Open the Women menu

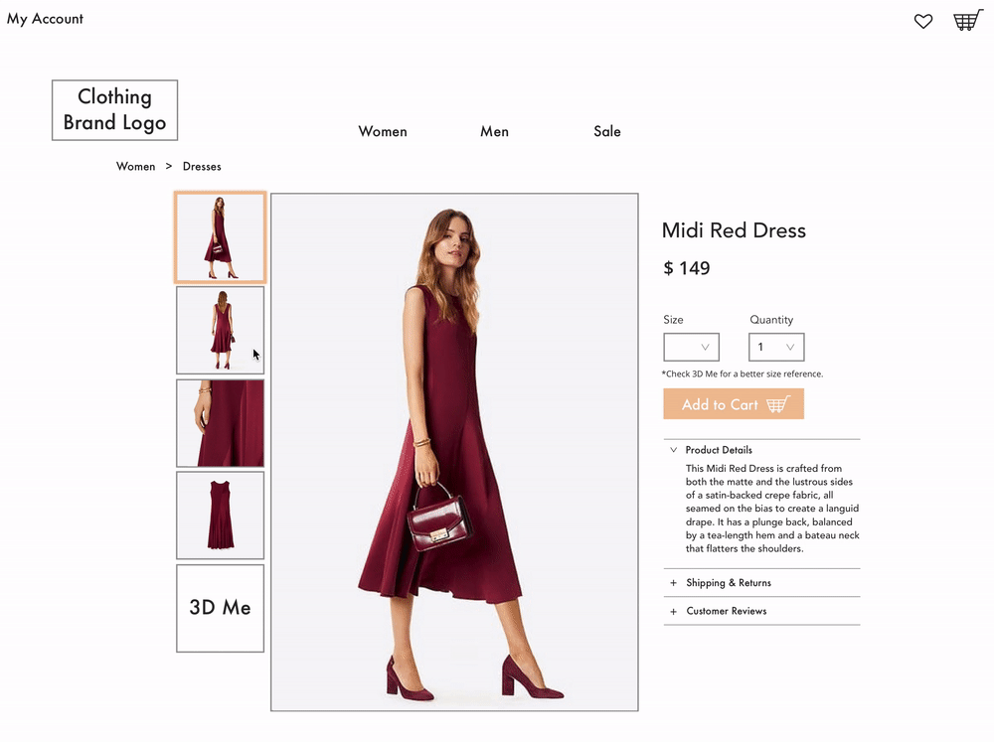pyautogui.click(x=383, y=132)
